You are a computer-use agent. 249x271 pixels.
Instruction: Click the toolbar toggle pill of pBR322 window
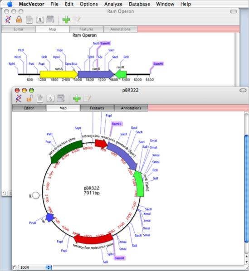(243, 90)
